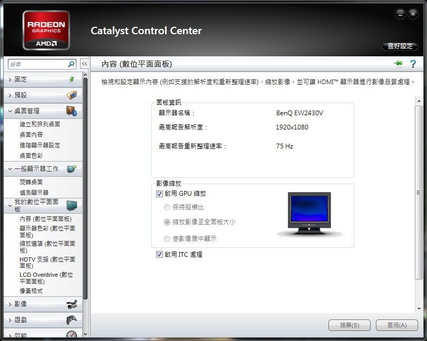Click the 一般顯示器工作 monitor icon
This screenshot has width=427, height=341.
pyautogui.click(x=72, y=168)
